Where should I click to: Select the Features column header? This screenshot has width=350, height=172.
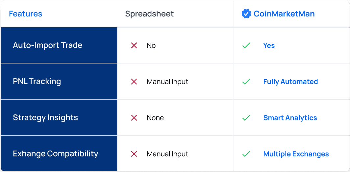25,14
